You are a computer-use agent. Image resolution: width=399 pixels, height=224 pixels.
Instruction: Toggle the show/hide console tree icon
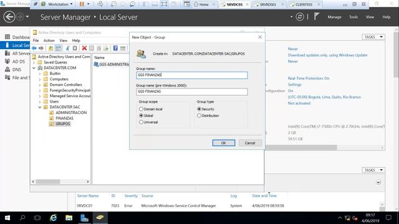[x=58, y=48]
